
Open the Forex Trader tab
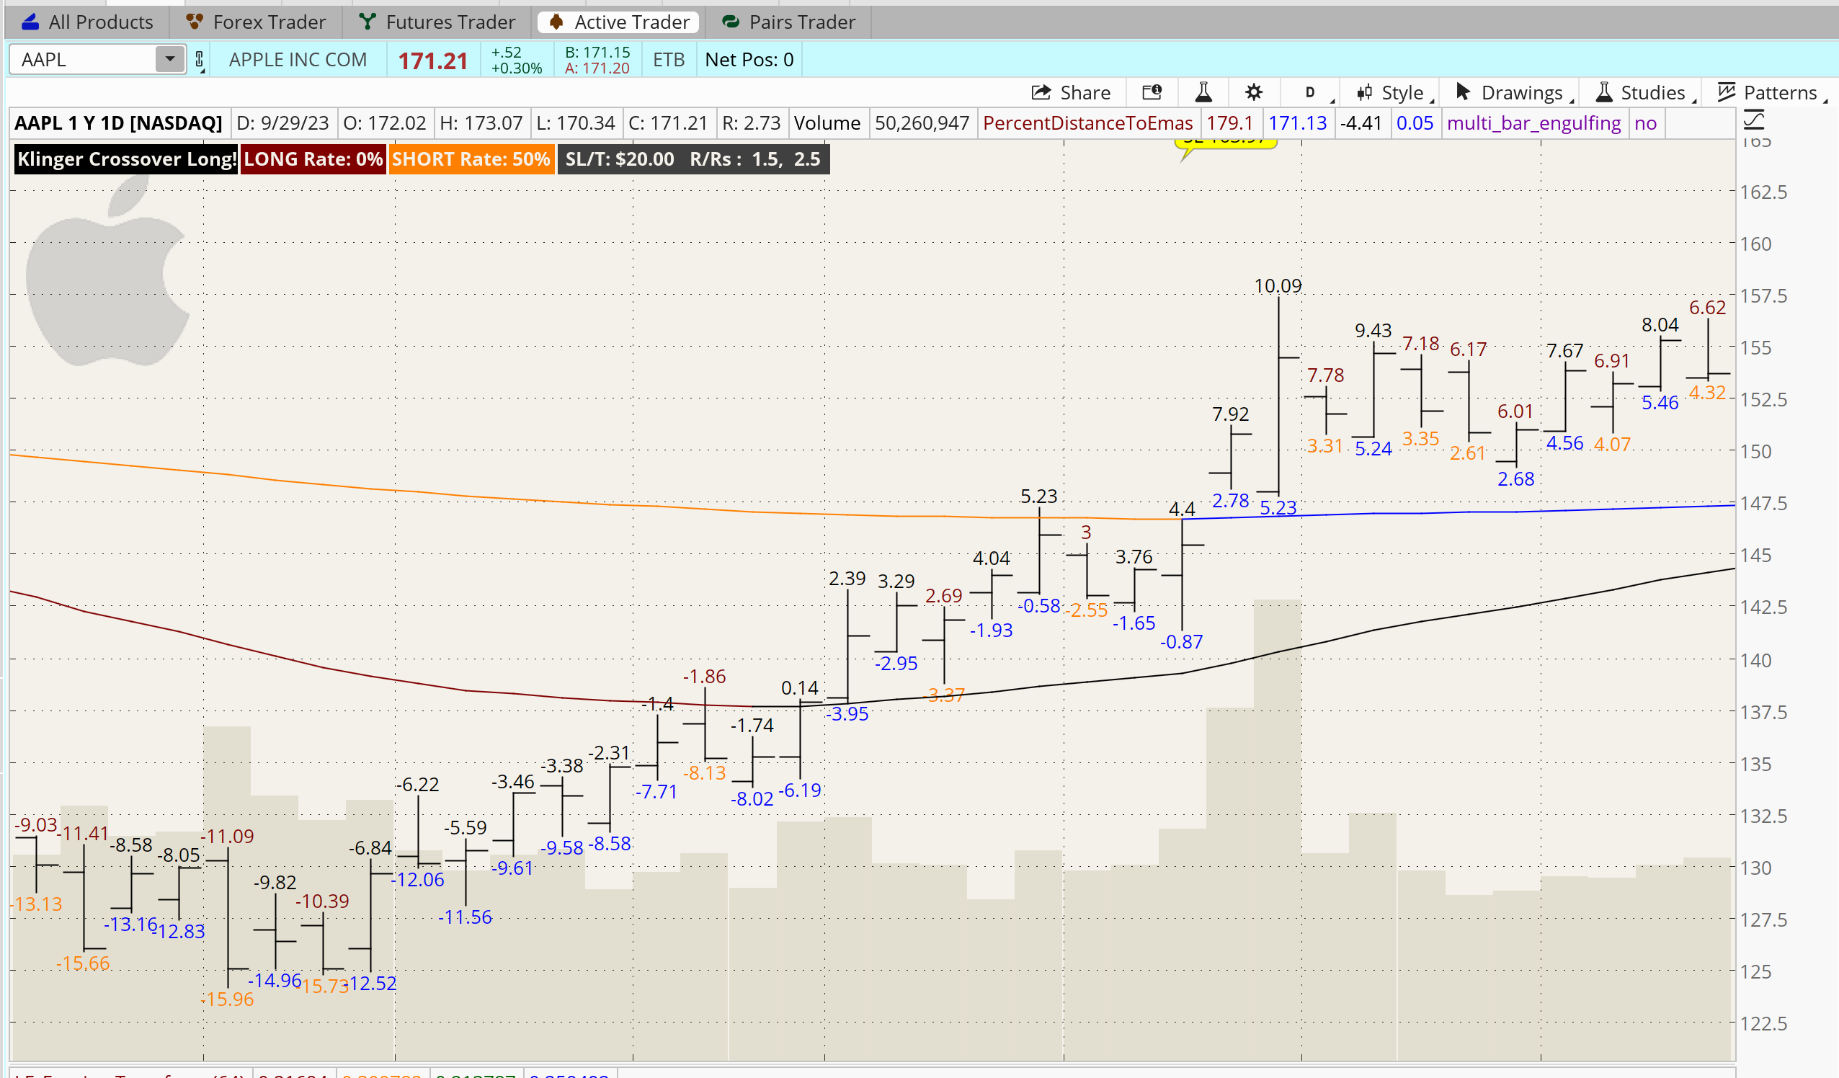255,22
